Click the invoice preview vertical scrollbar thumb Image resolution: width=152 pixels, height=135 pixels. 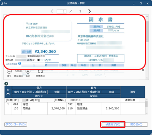click(x=147, y=32)
